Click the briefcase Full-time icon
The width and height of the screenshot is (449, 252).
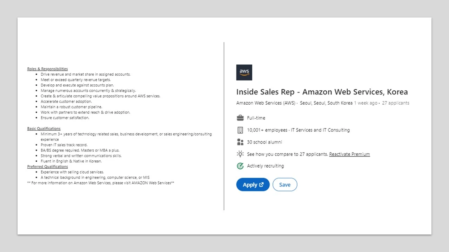tap(240, 118)
